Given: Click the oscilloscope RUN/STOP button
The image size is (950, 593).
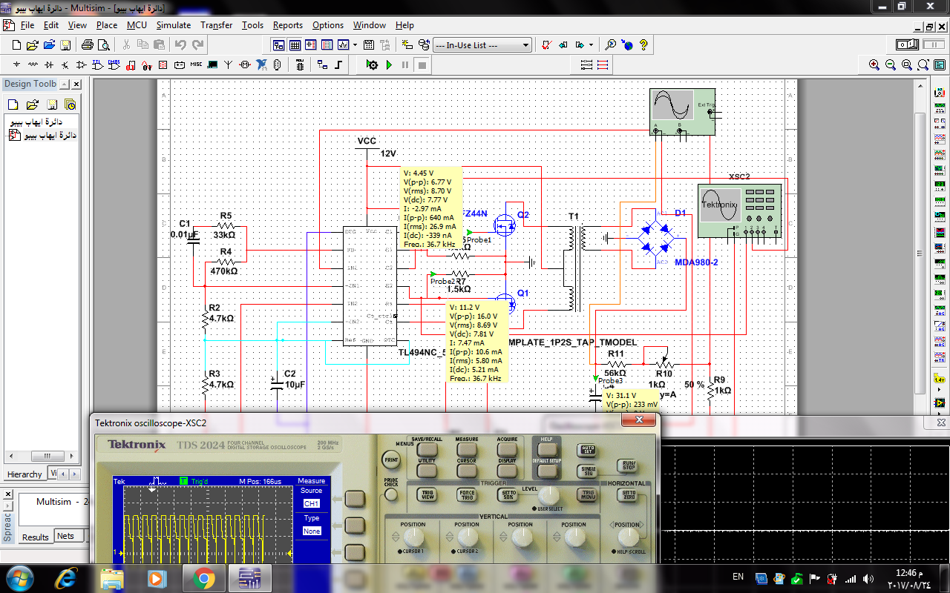Looking at the screenshot, I should [627, 466].
